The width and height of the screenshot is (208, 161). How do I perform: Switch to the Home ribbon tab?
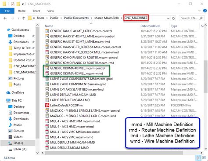coord(22,11)
